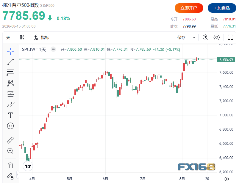This screenshot has height=183, width=239.
Task: Open chart settings hexagon icon in toolbar
Action: click(217, 37)
